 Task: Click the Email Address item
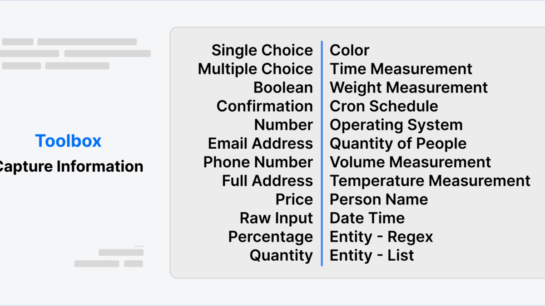pyautogui.click(x=260, y=143)
